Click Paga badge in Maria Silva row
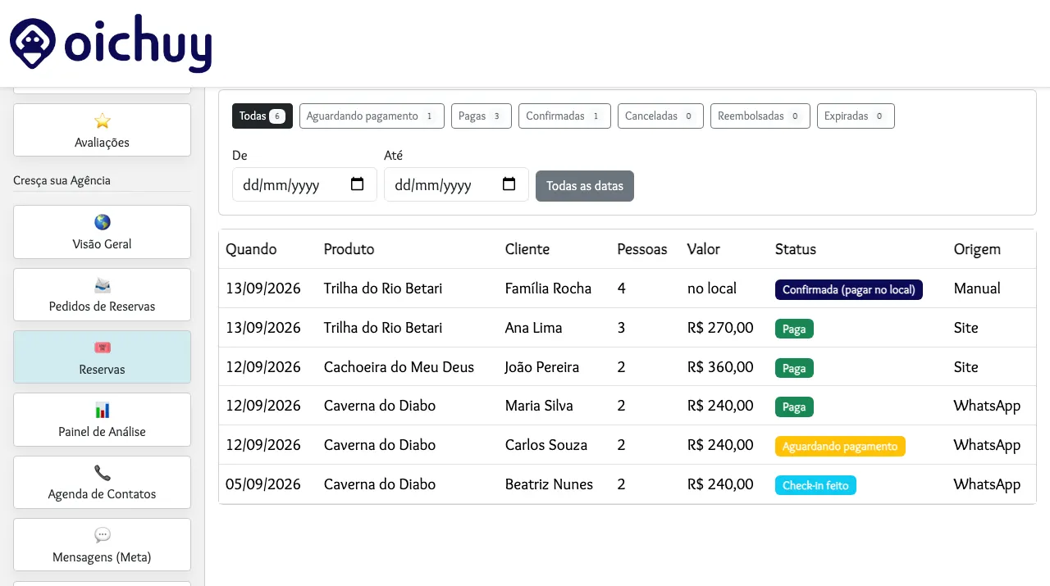This screenshot has width=1050, height=586. tap(794, 407)
